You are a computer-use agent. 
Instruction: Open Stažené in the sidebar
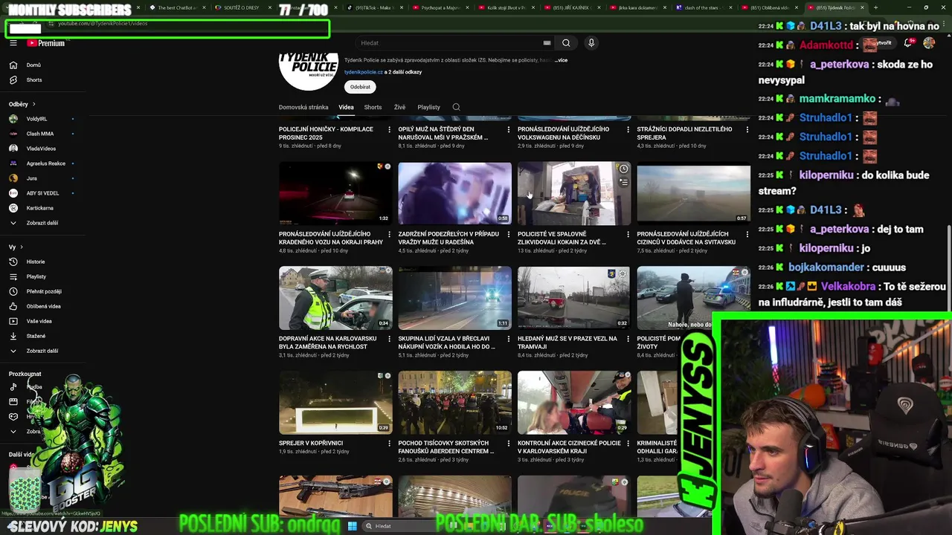(x=36, y=336)
